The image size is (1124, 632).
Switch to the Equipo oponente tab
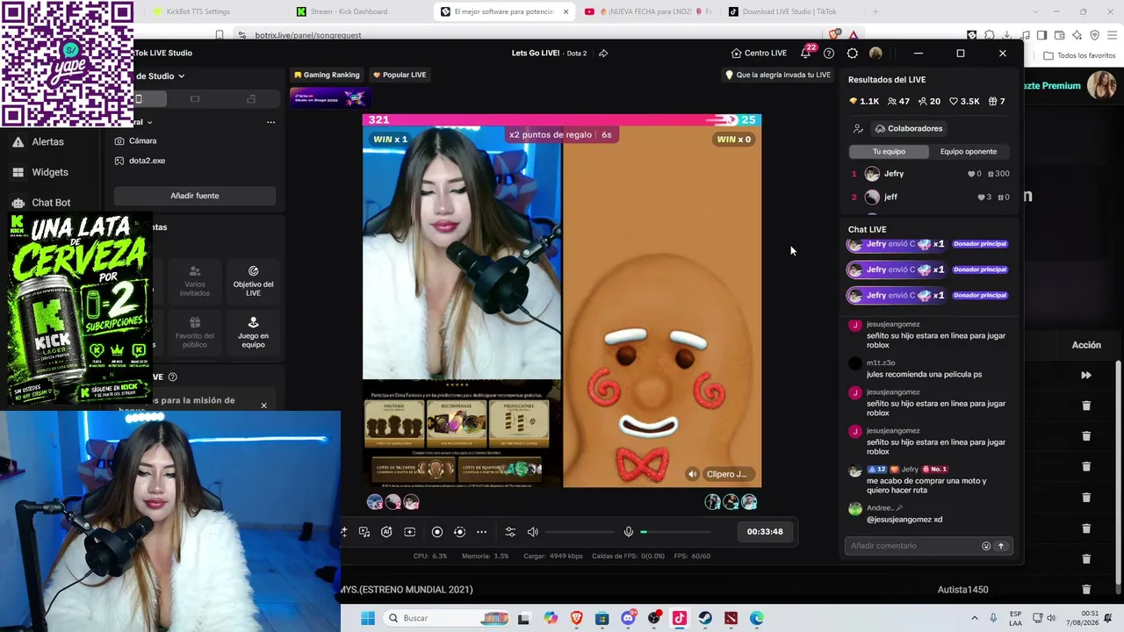[969, 151]
